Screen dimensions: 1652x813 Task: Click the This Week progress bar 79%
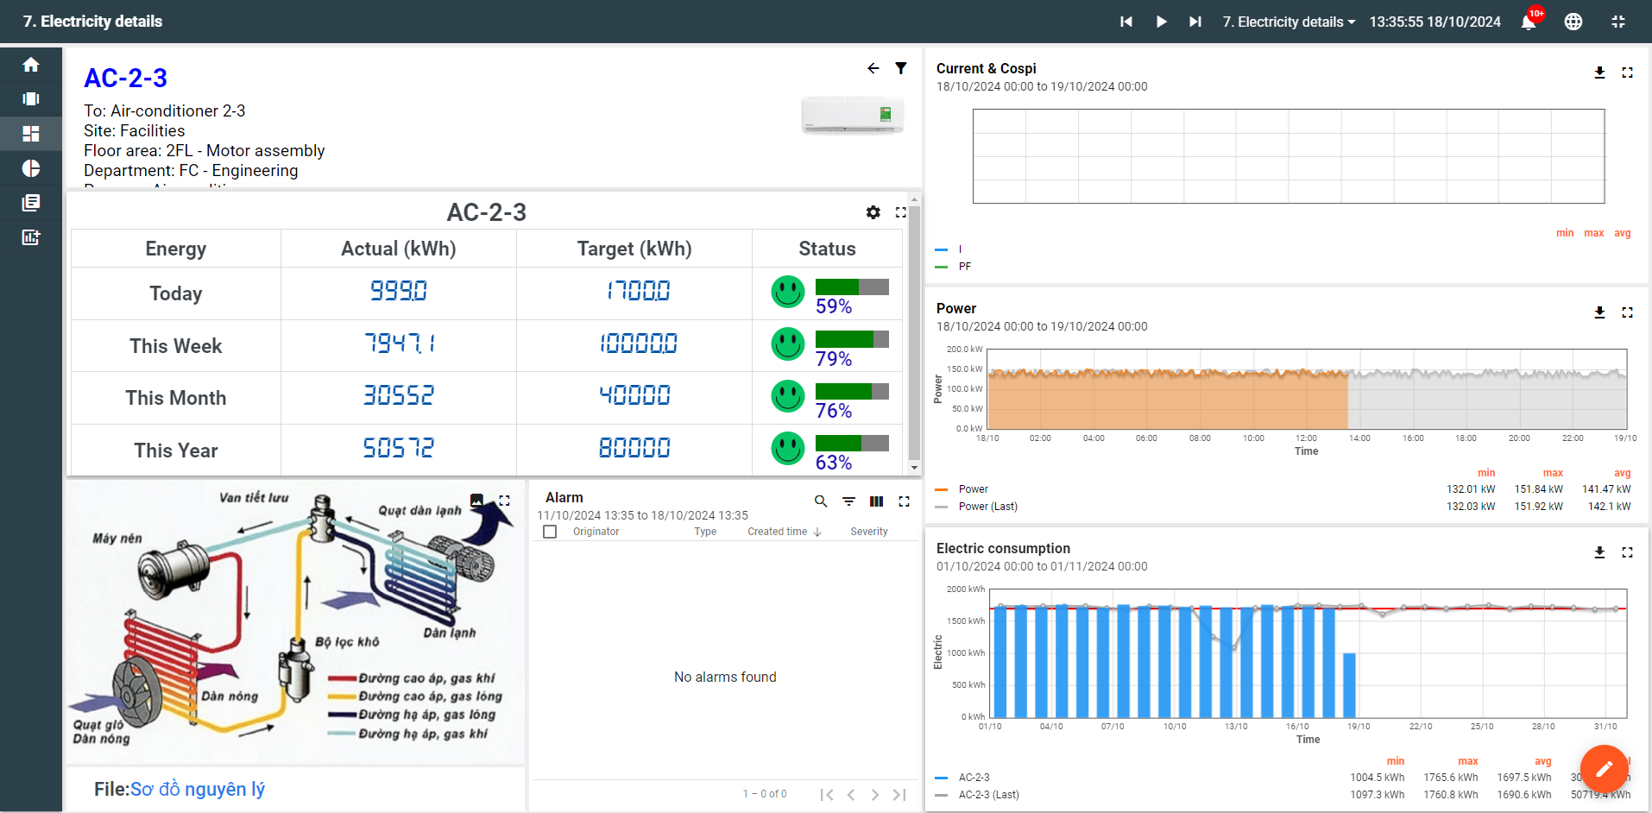coord(852,339)
